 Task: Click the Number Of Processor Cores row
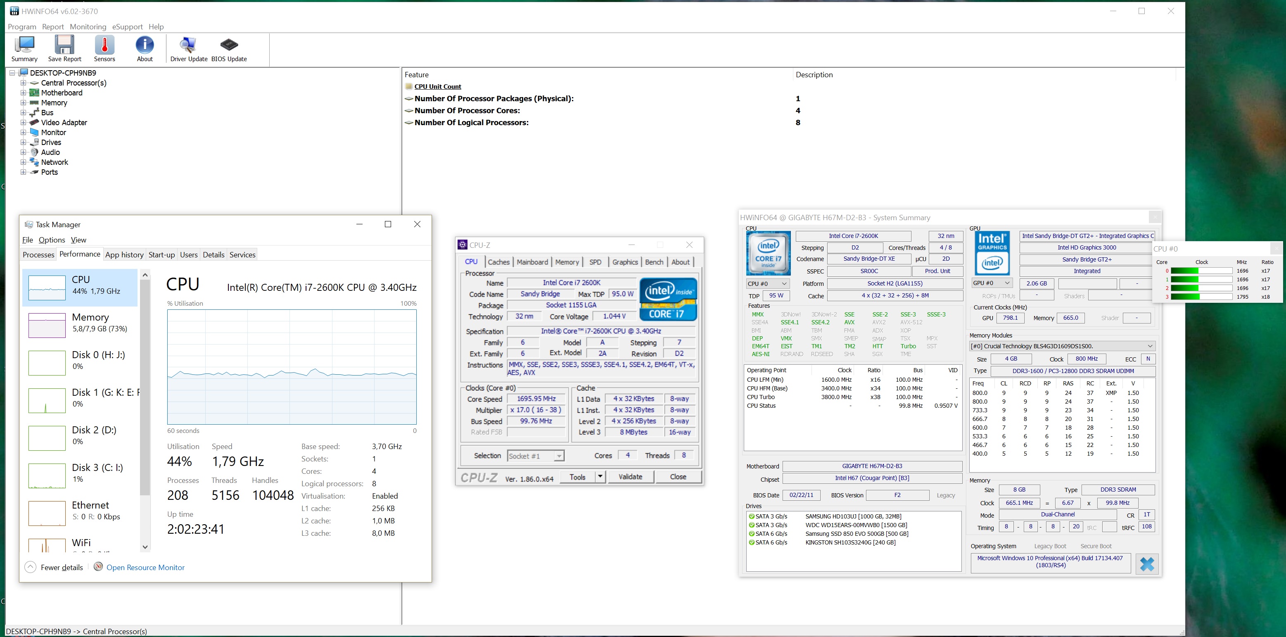point(794,110)
